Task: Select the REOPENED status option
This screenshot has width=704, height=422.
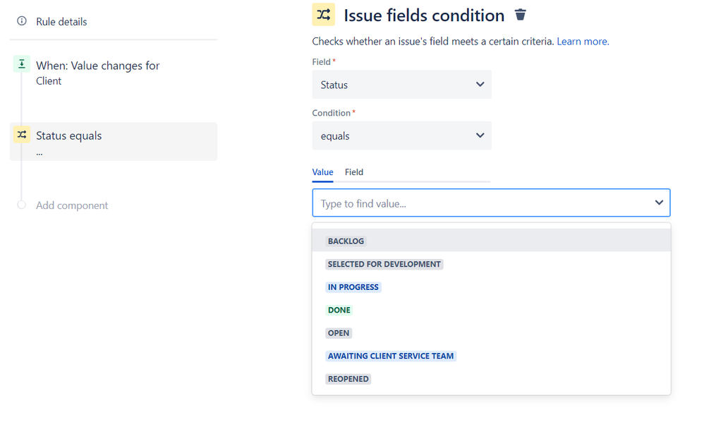Action: (348, 379)
